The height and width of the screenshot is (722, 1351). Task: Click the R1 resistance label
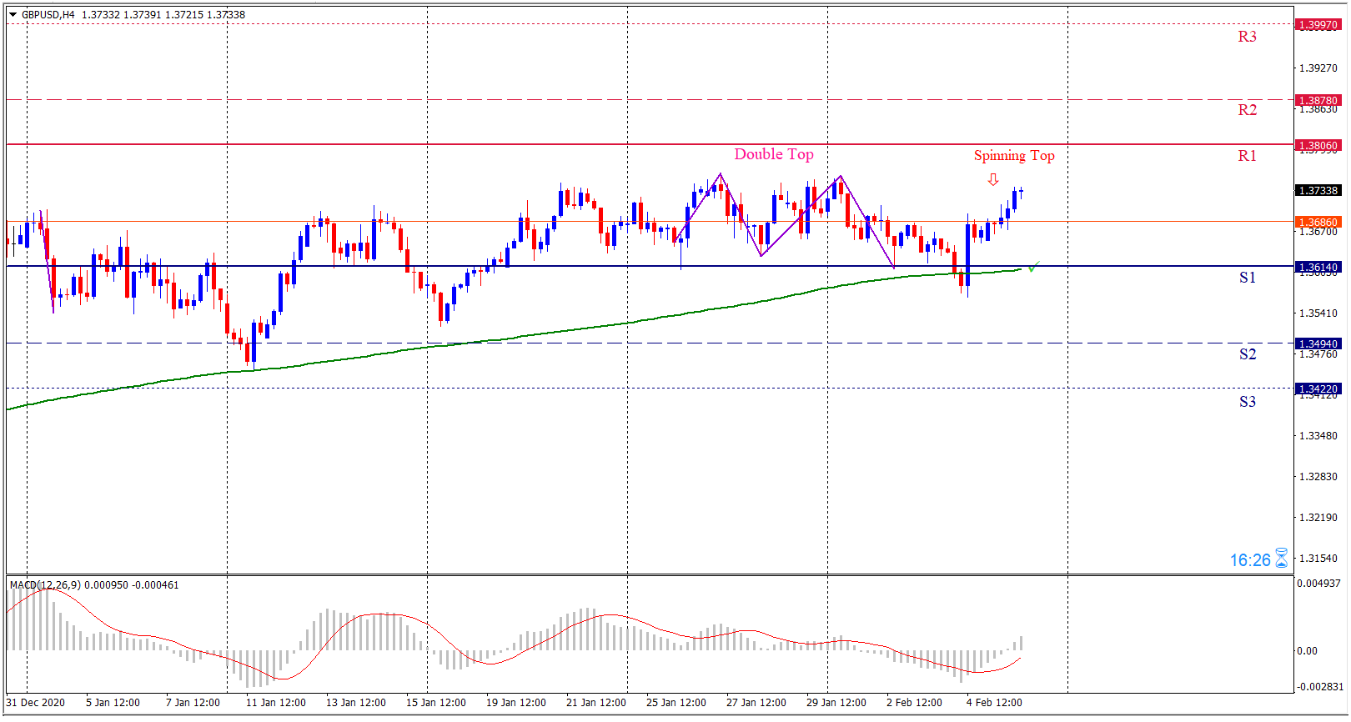[1247, 156]
